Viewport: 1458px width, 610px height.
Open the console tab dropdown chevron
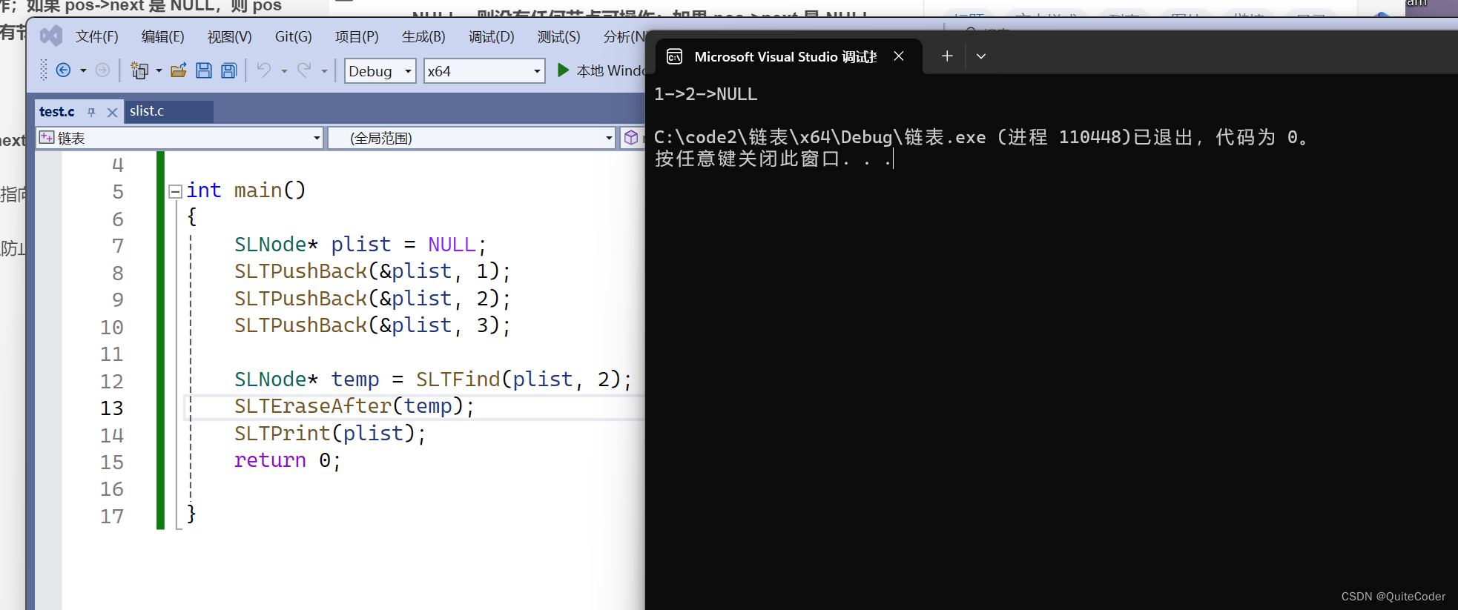[981, 56]
